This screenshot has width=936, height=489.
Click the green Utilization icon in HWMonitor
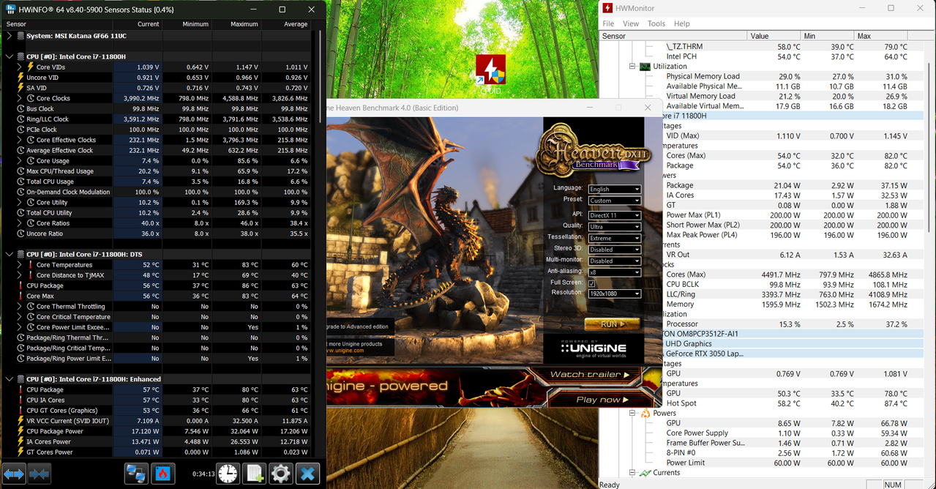[x=645, y=66]
